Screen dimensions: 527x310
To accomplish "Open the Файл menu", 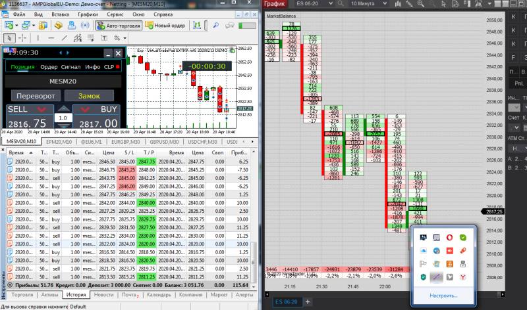I will 19,14.
